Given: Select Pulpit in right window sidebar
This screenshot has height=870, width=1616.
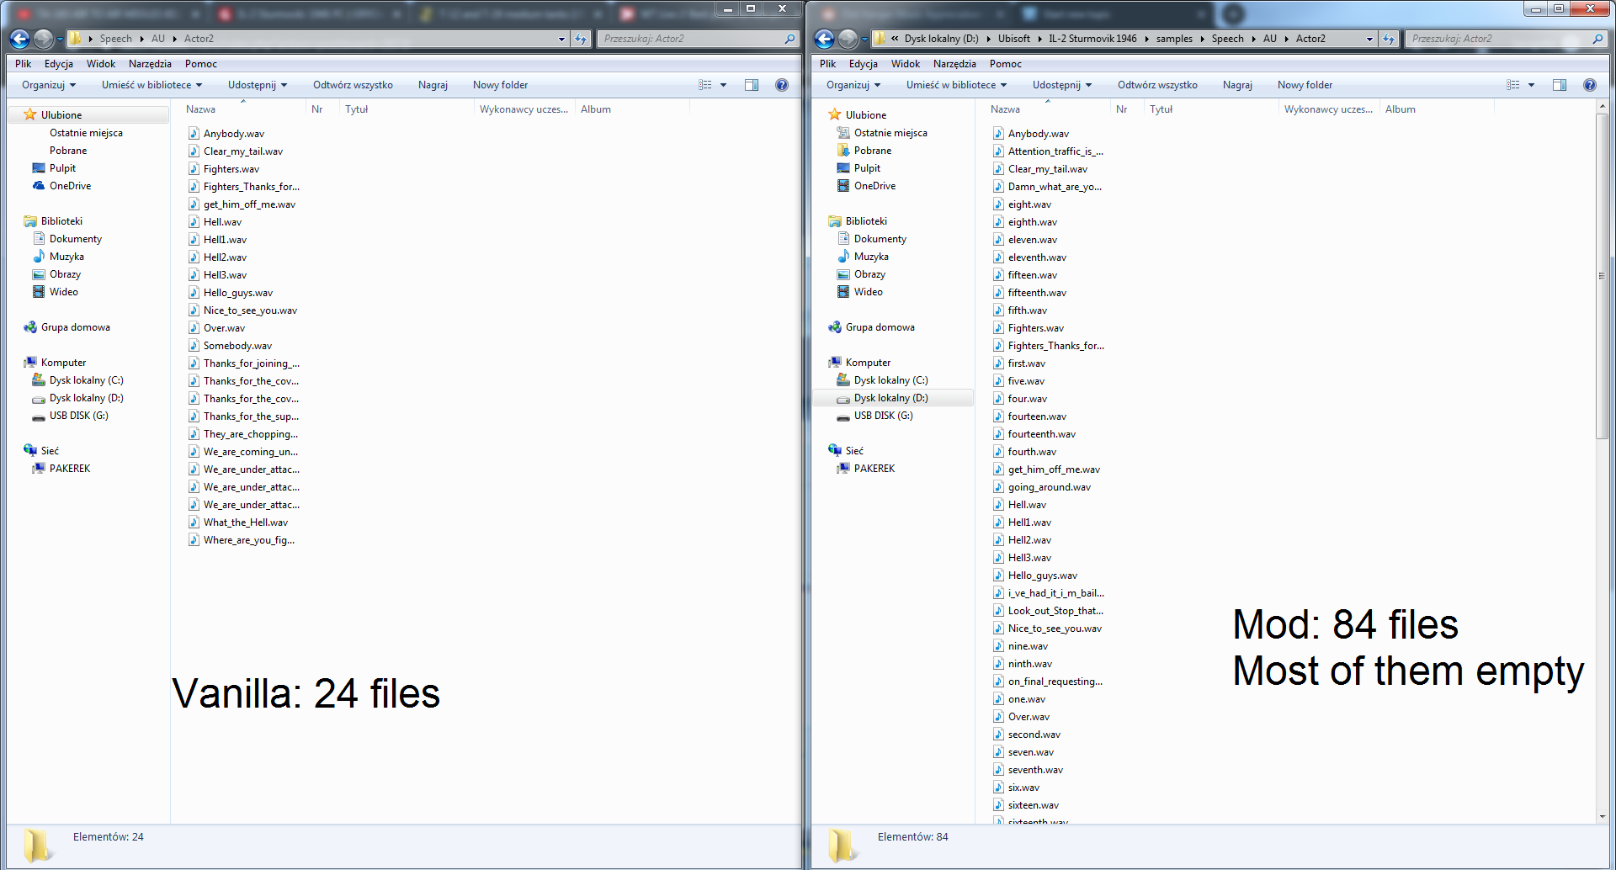Looking at the screenshot, I should coord(867,168).
